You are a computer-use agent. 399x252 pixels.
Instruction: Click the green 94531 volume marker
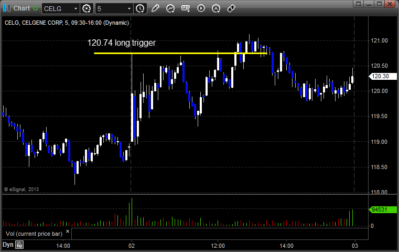pyautogui.click(x=382, y=209)
